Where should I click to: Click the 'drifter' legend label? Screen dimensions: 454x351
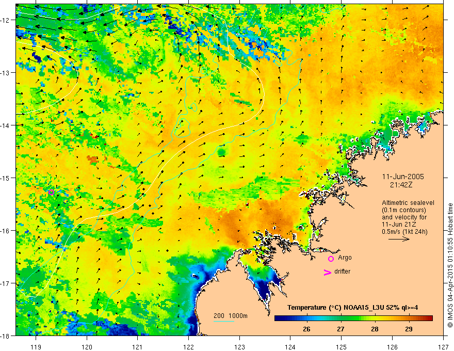point(342,272)
